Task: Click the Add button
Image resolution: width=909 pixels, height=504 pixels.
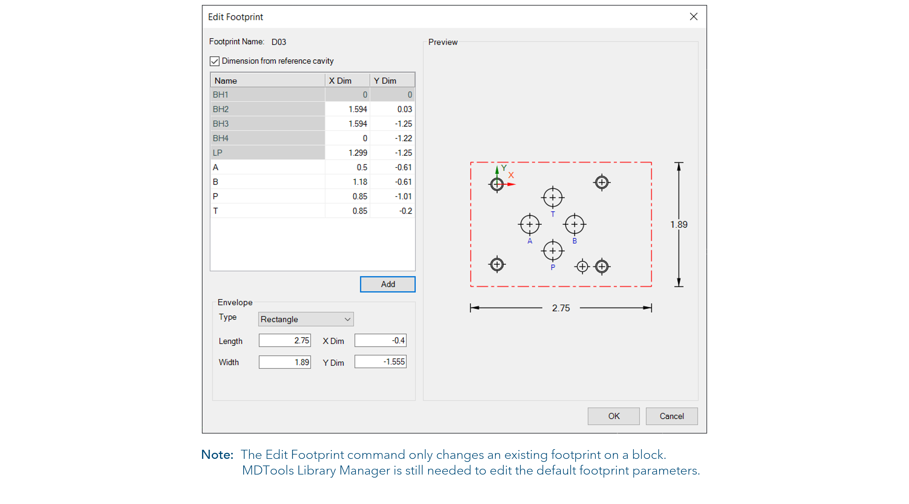Action: 388,284
